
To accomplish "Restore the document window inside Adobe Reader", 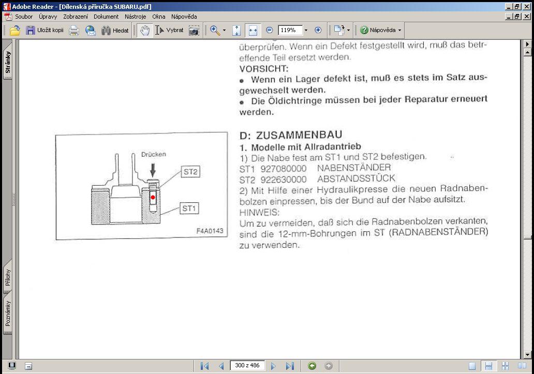I will [x=517, y=17].
